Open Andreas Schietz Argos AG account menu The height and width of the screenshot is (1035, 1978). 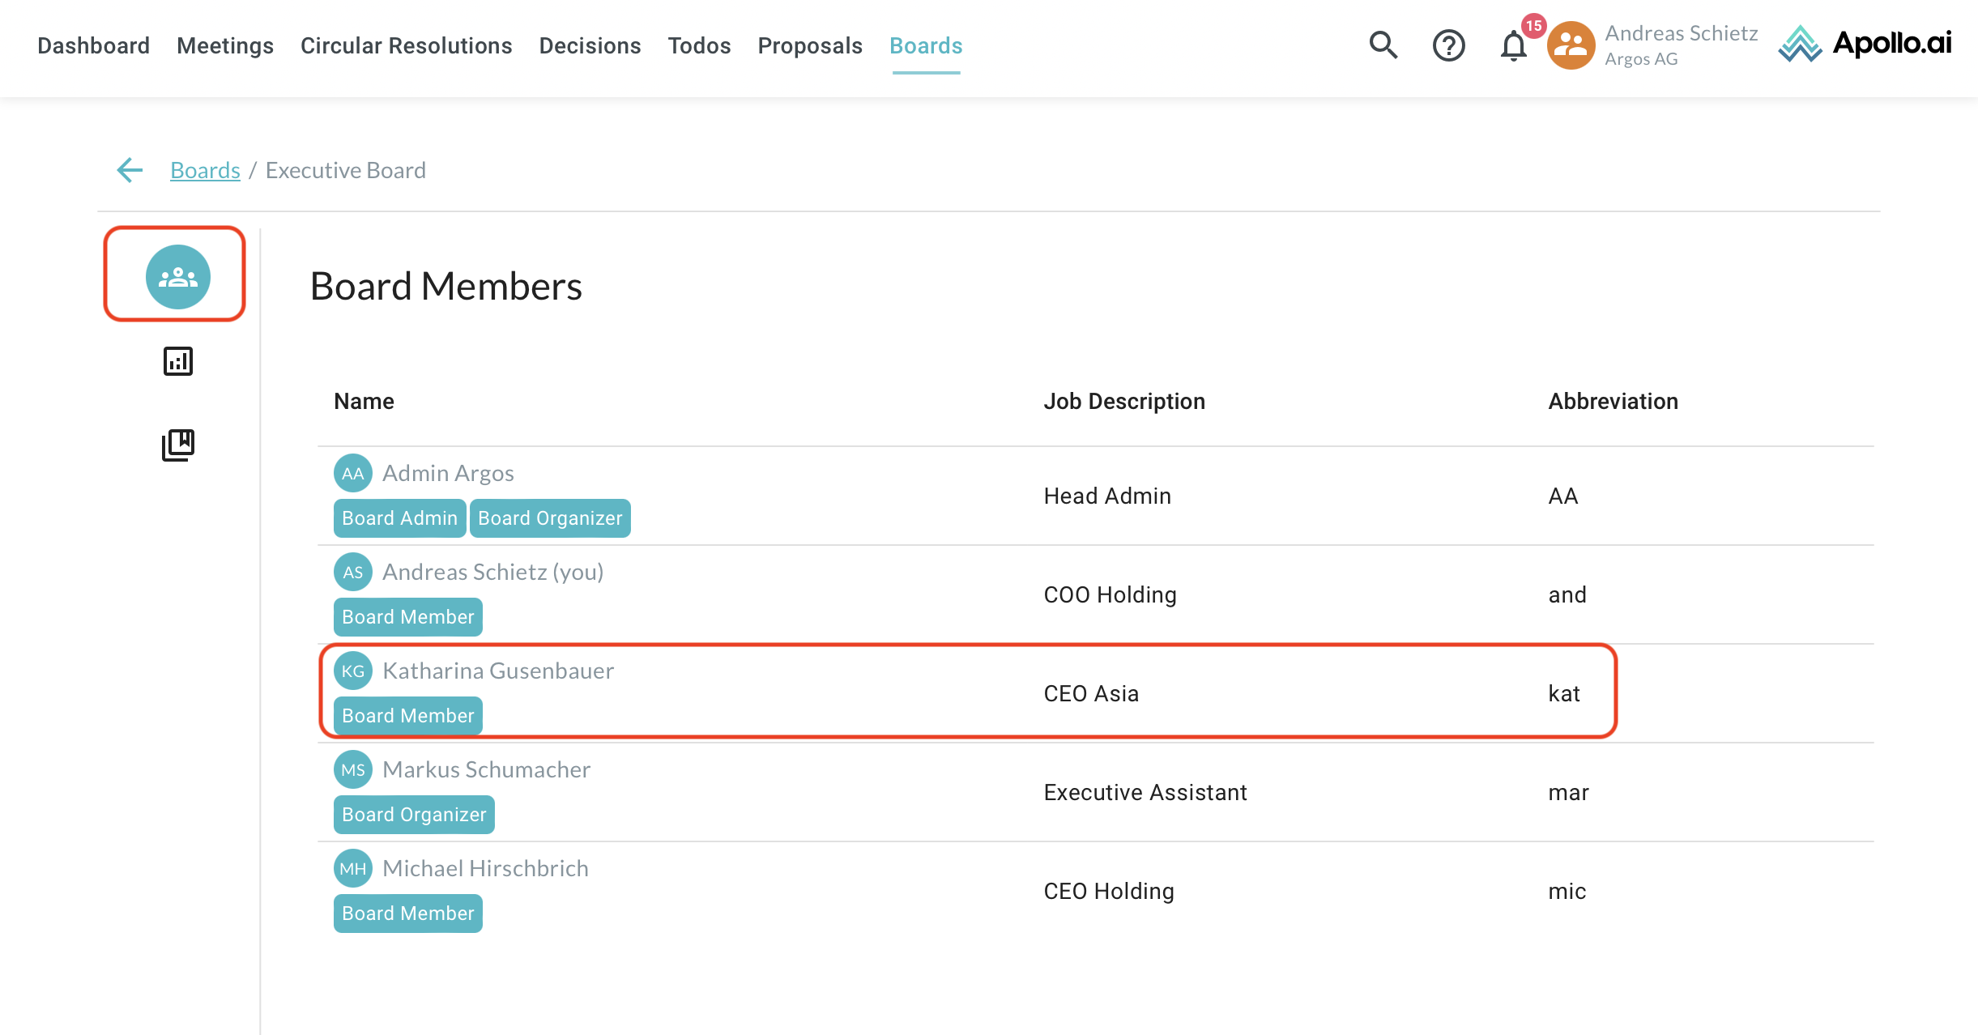(1681, 45)
